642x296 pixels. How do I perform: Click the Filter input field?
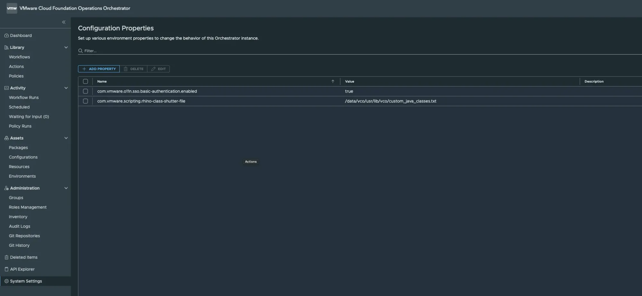click(360, 51)
